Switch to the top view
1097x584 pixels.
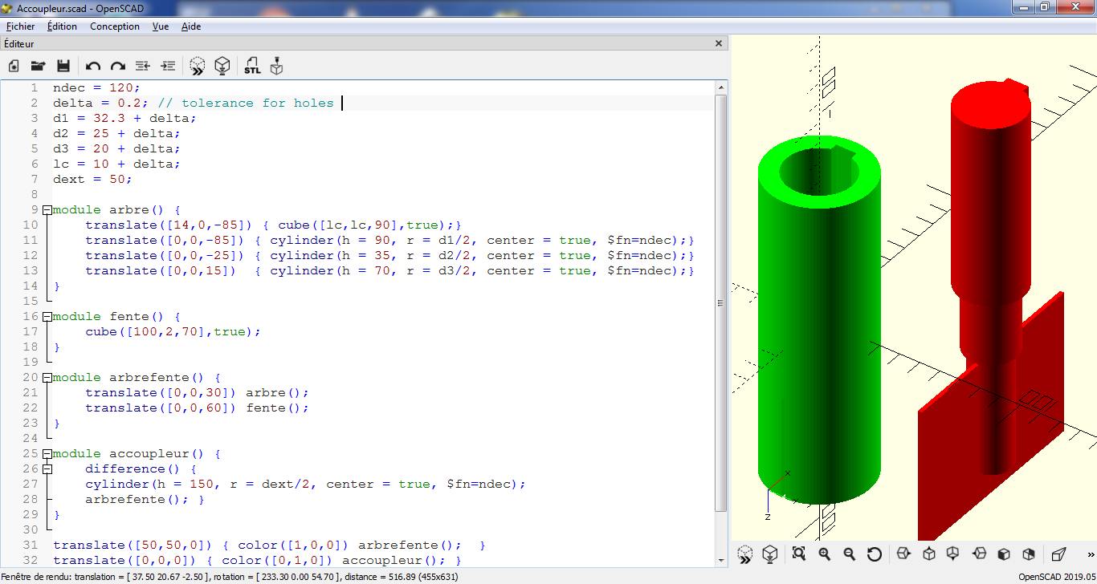pos(929,554)
